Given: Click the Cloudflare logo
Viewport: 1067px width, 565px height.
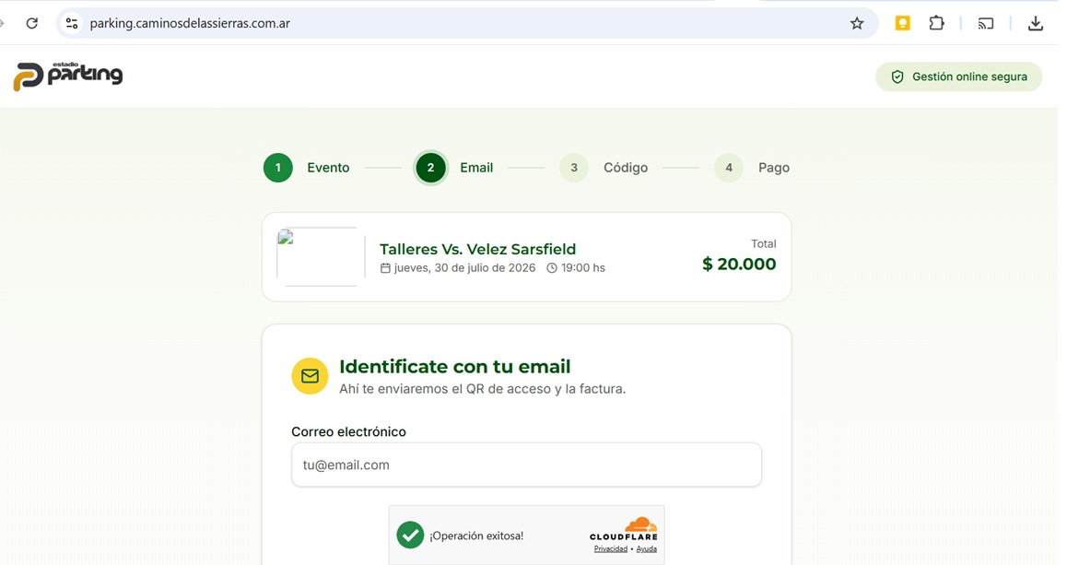Looking at the screenshot, I should tap(623, 528).
